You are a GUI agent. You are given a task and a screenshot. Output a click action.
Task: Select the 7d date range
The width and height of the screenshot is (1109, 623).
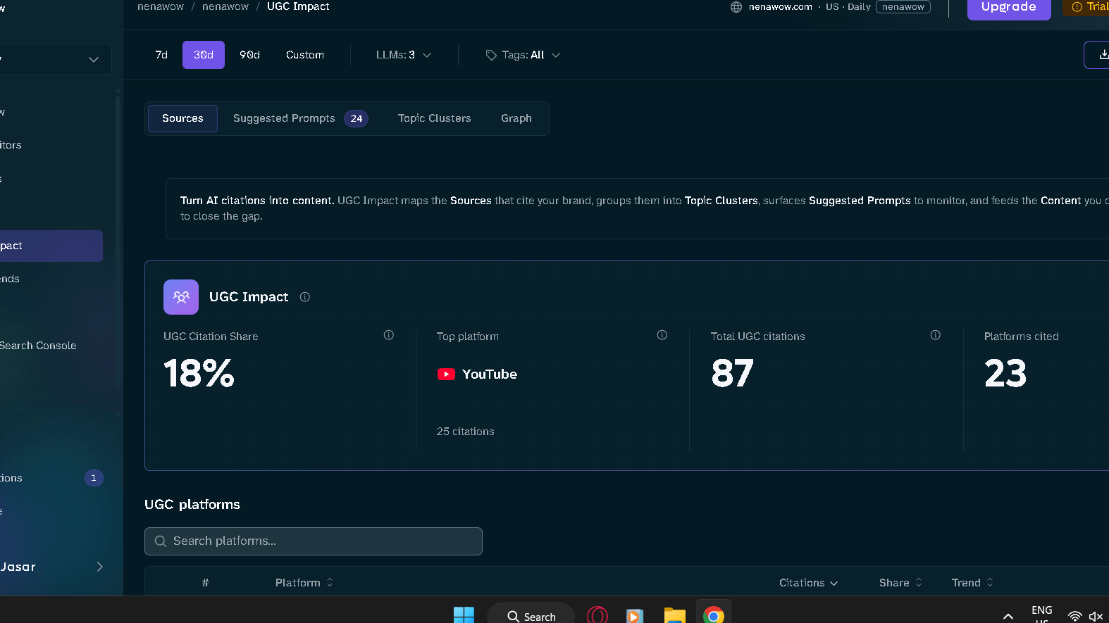[161, 55]
